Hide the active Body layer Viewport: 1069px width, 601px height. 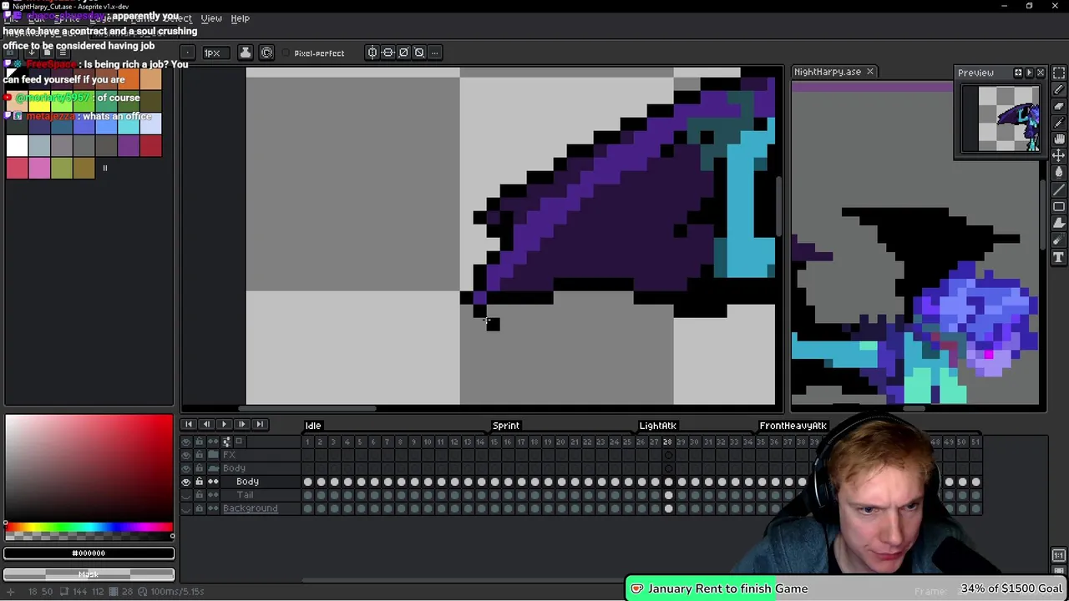click(186, 482)
